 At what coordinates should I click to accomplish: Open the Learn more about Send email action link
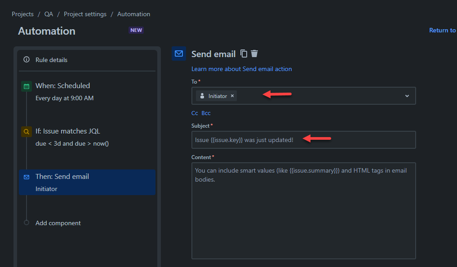pyautogui.click(x=241, y=69)
